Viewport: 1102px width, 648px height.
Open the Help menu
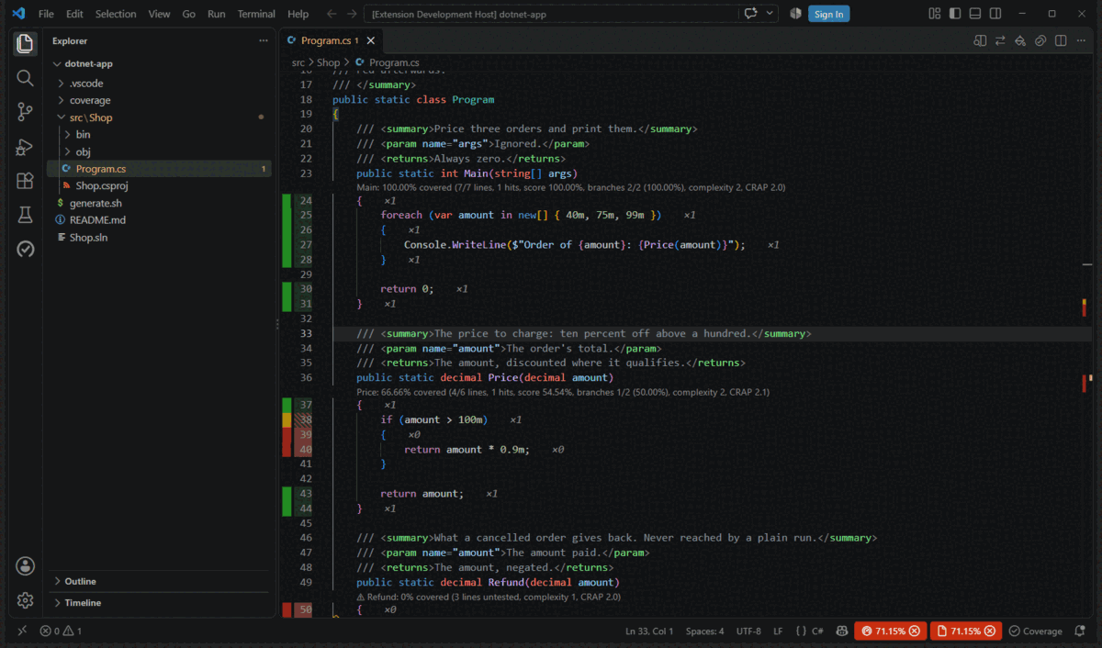pyautogui.click(x=298, y=14)
